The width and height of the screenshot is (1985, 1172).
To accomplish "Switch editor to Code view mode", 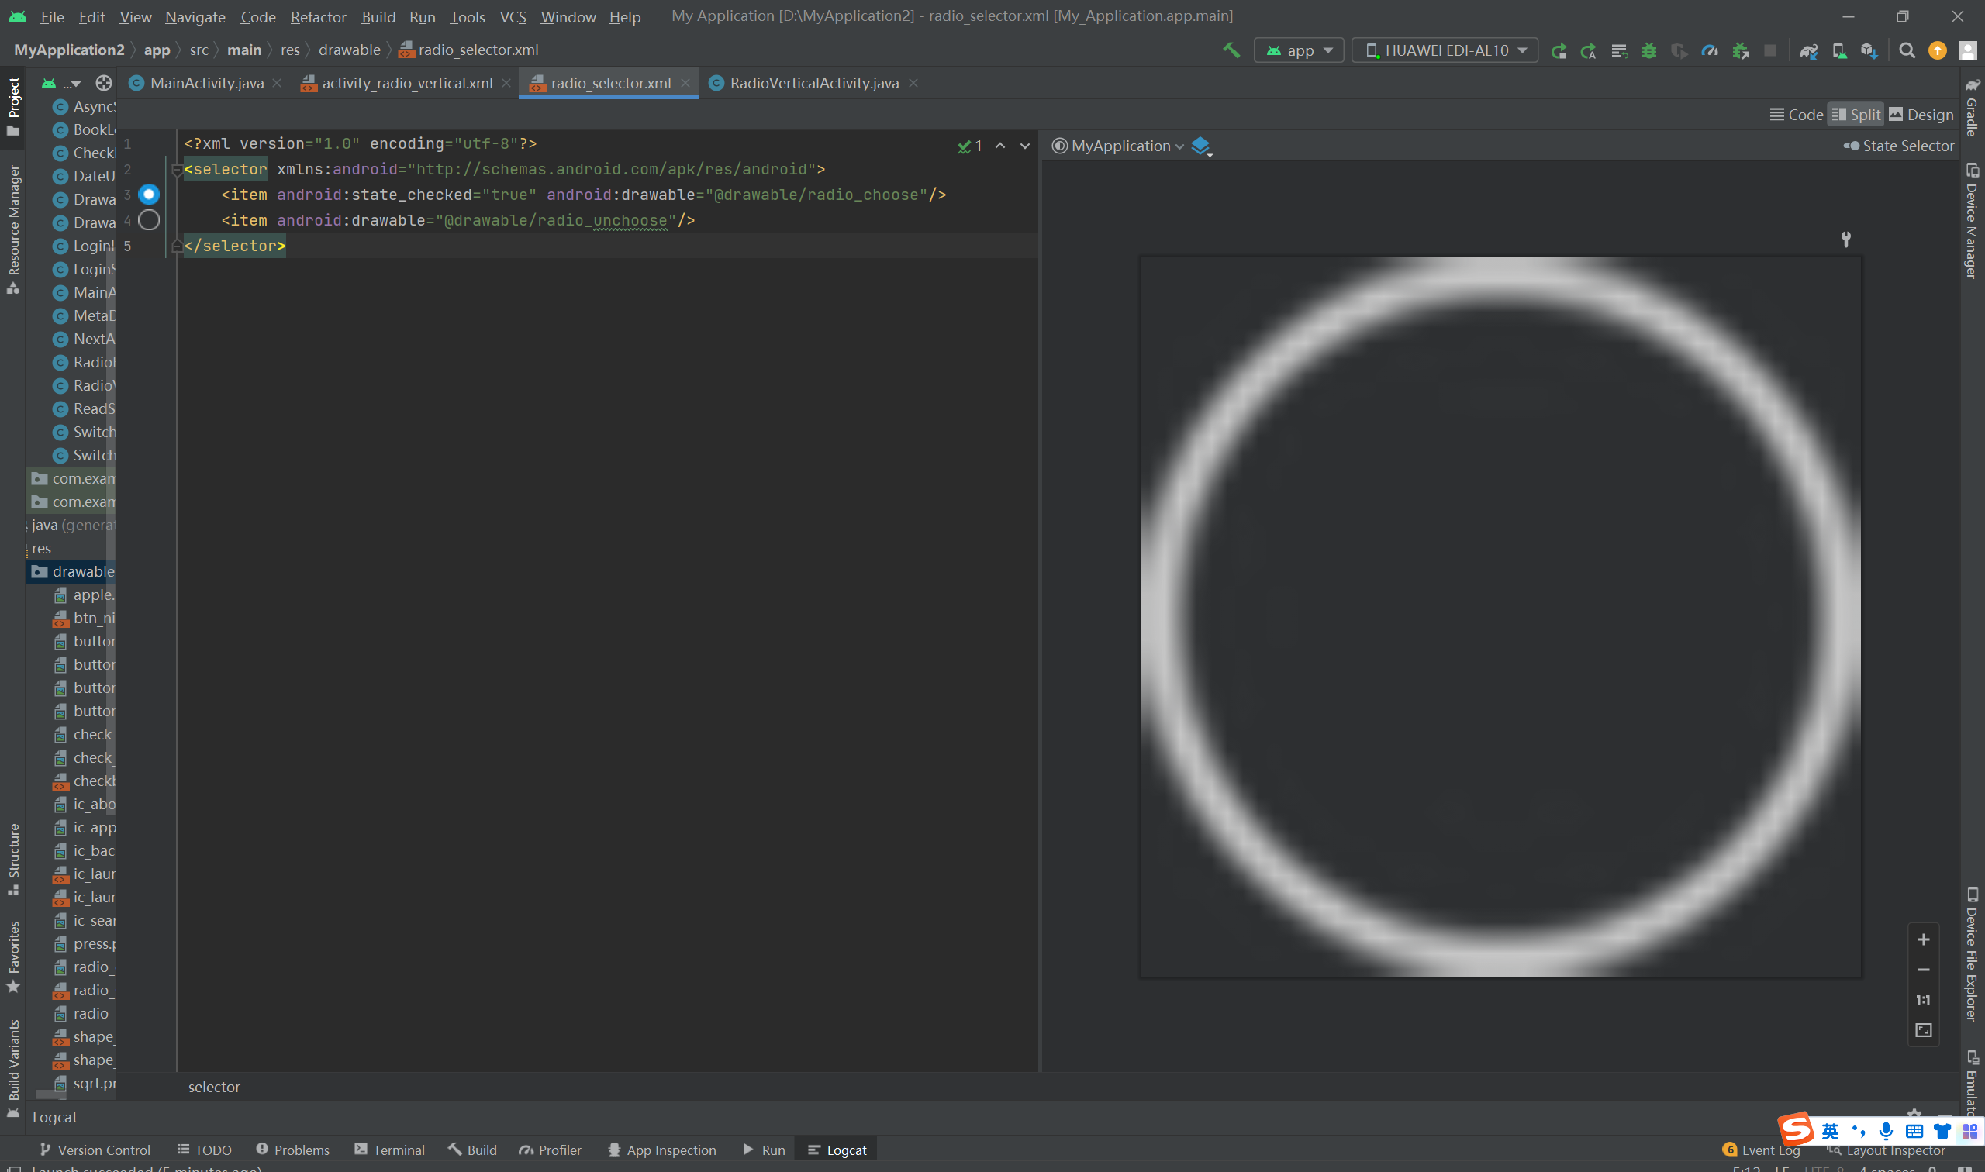I will point(1797,115).
